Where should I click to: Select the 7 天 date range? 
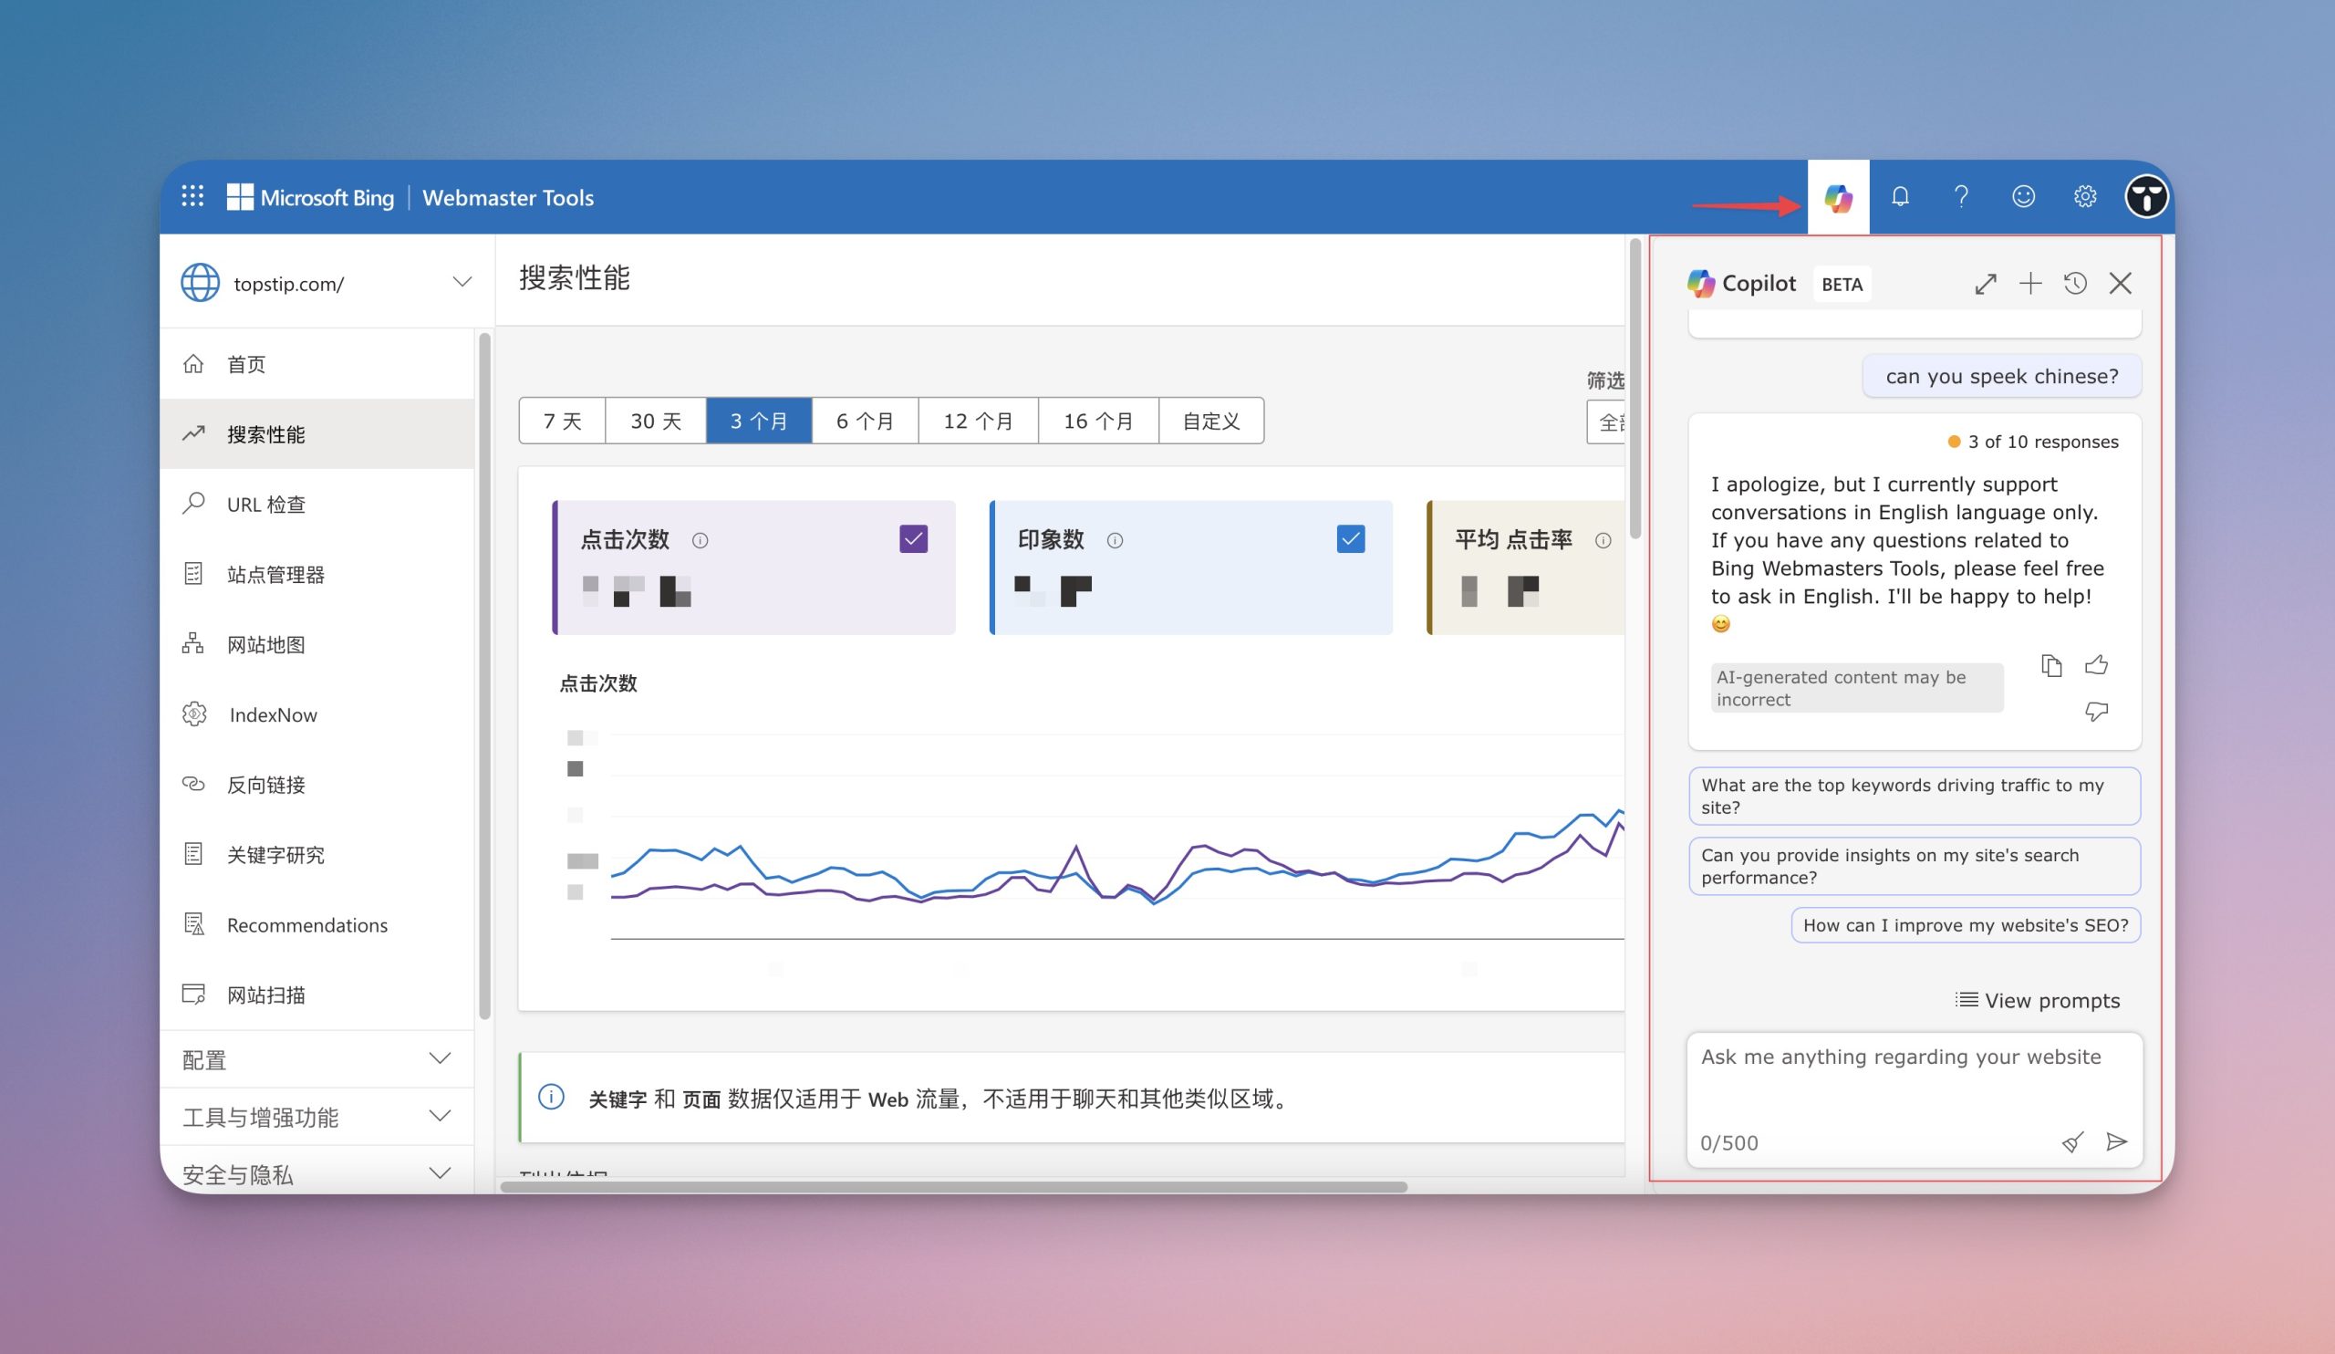point(563,421)
